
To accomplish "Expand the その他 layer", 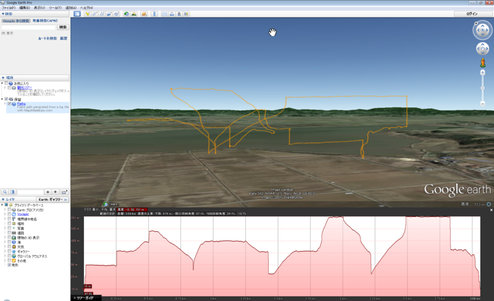I will 5,261.
